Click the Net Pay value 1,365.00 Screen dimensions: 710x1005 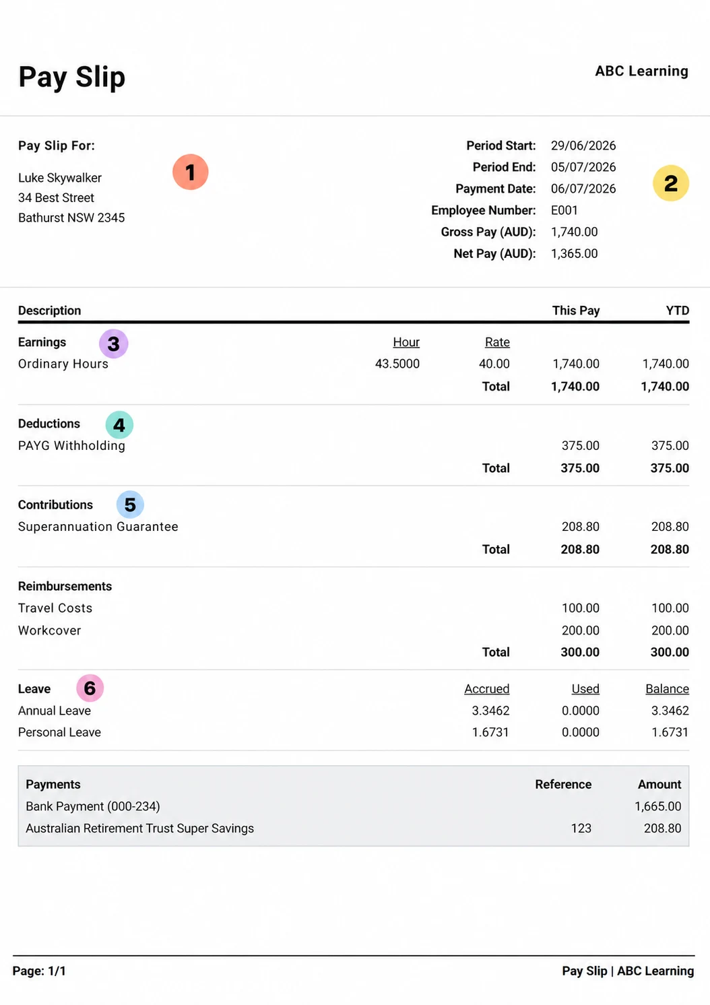pos(575,253)
